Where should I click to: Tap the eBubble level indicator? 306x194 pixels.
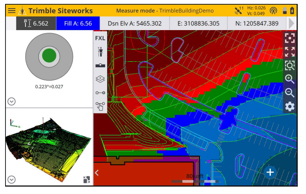[49, 56]
